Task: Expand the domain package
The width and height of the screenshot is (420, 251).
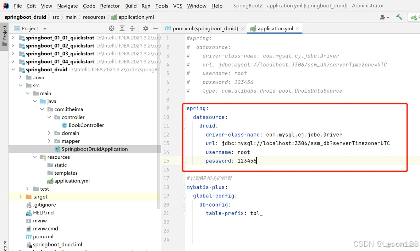Action: tap(49, 133)
